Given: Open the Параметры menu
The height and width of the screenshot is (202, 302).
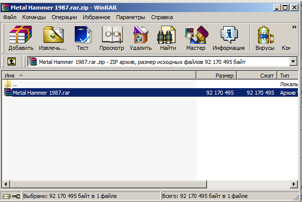Looking at the screenshot, I should 131,17.
